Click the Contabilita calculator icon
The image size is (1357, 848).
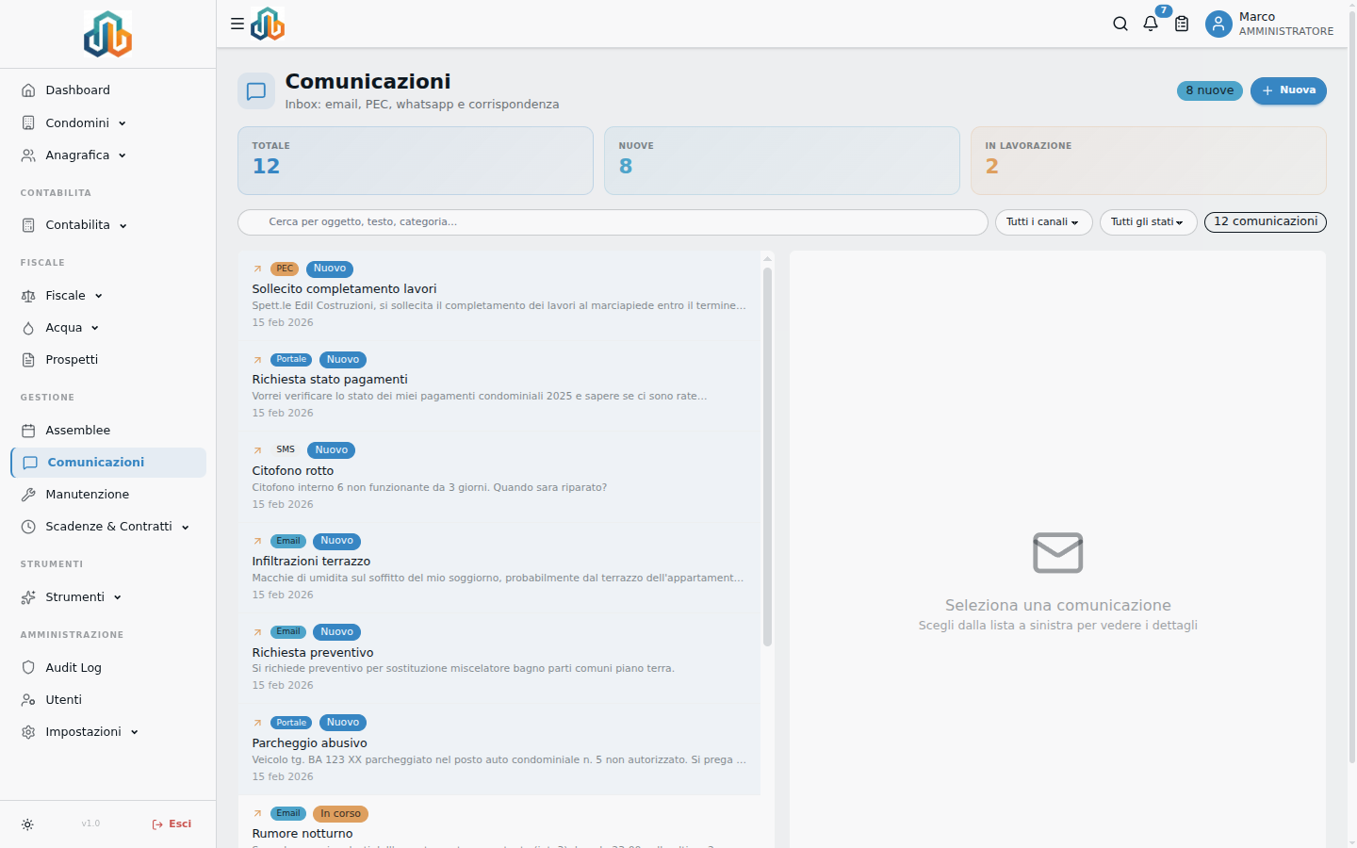28,225
